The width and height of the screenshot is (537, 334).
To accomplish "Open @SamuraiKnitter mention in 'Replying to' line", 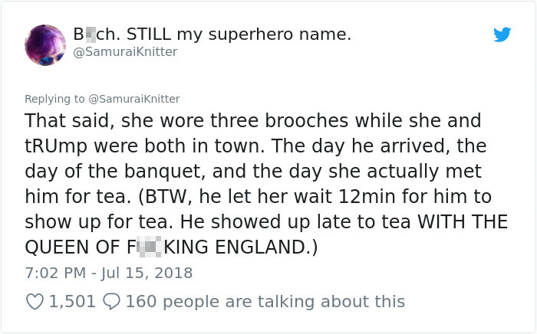I will [134, 98].
